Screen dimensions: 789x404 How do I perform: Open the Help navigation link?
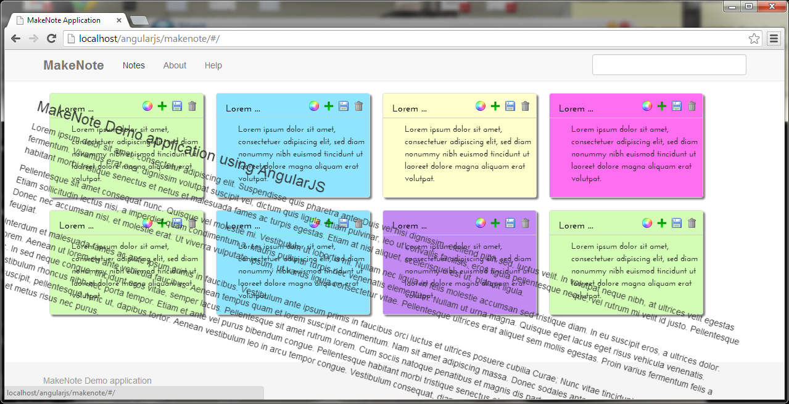click(x=213, y=65)
